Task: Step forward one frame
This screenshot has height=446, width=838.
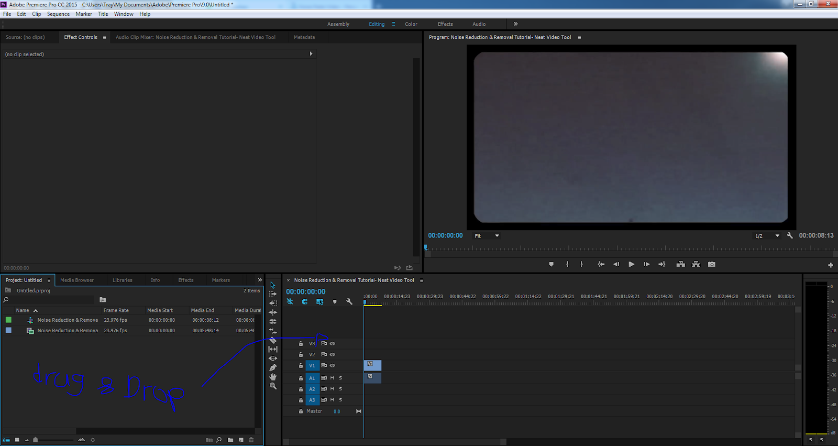Action: point(647,264)
